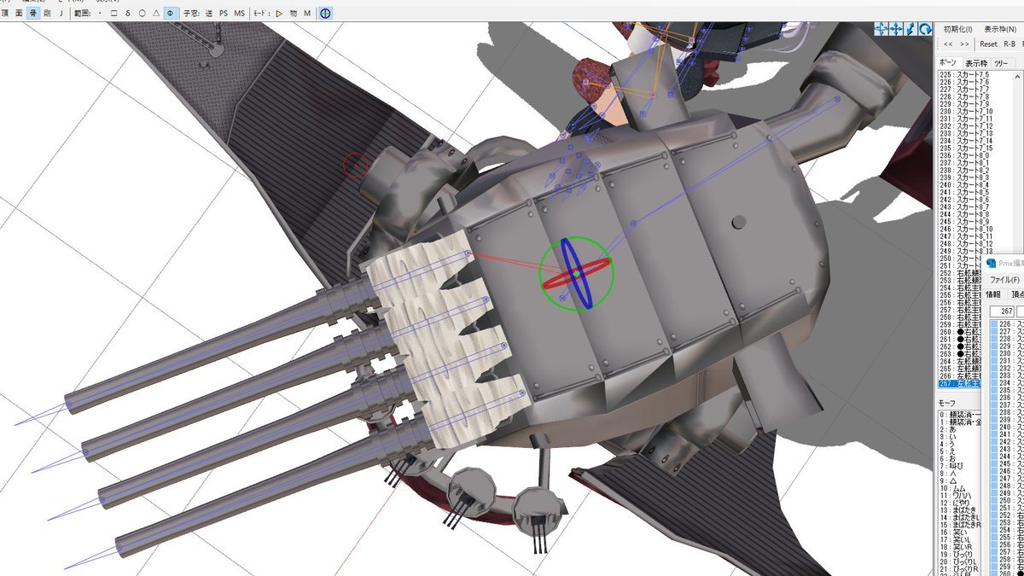Click the Reset button

click(x=988, y=44)
